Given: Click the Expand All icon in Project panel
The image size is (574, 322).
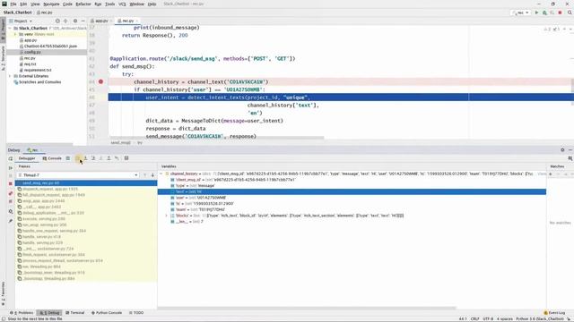Looking at the screenshot, I should pyautogui.click(x=65, y=21).
